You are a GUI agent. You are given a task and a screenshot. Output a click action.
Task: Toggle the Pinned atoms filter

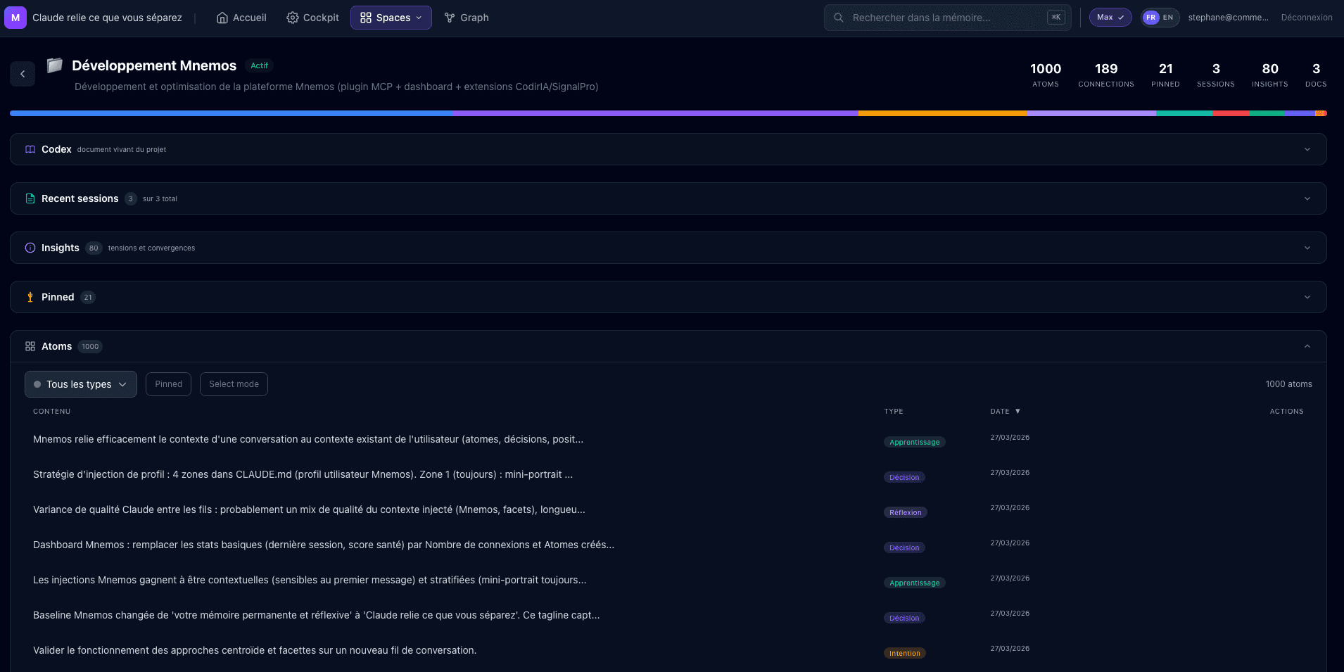coord(168,384)
